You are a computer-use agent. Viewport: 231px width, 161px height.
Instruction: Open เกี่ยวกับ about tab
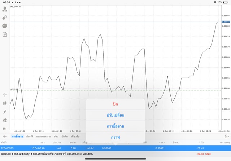75,137
